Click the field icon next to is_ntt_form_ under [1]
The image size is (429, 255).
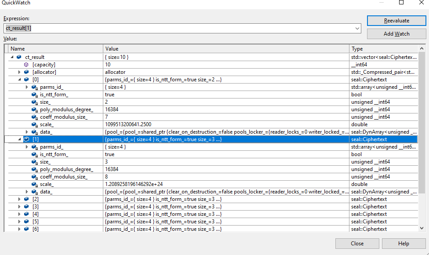(x=34, y=154)
